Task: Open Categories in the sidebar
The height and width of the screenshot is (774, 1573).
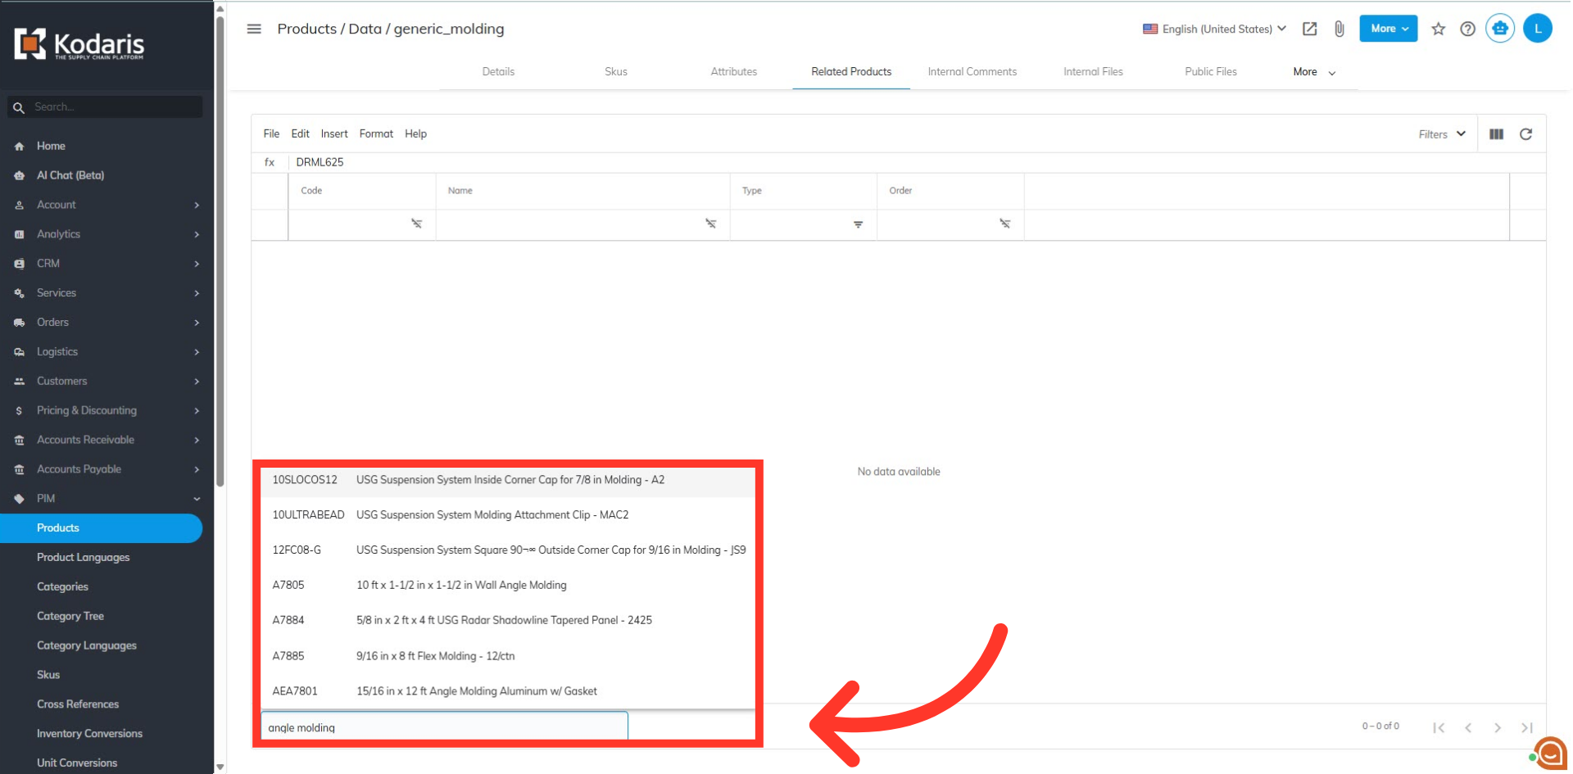Action: point(62,587)
